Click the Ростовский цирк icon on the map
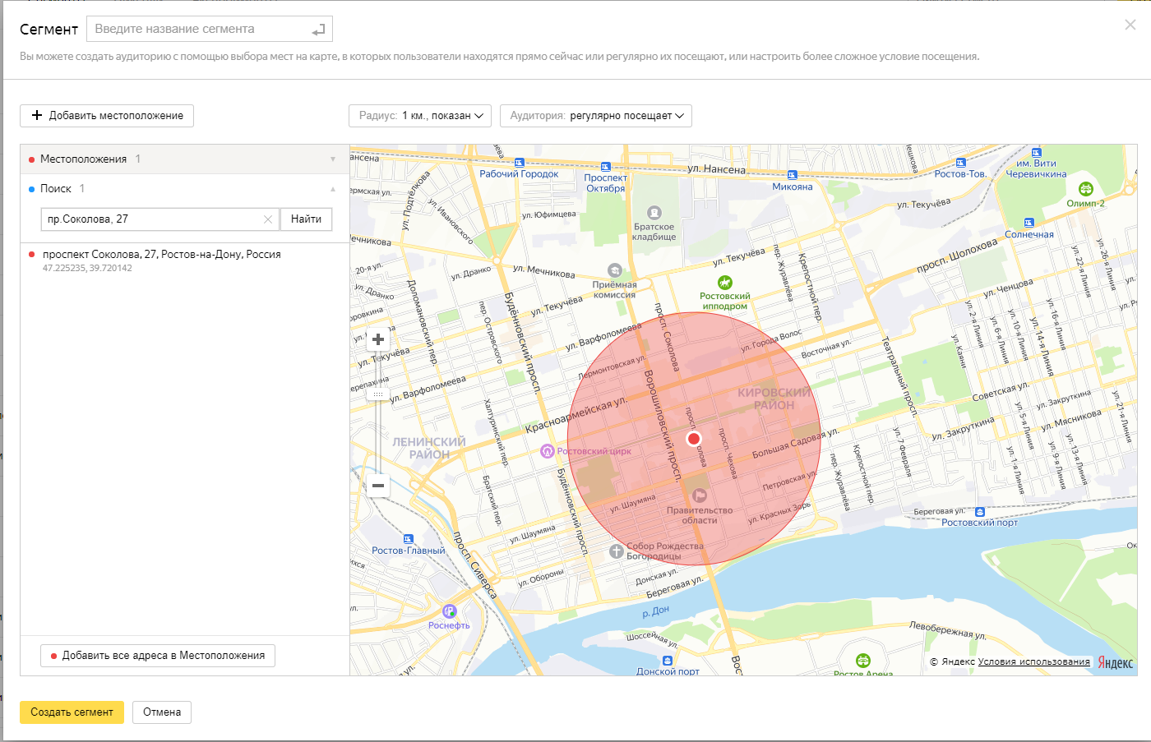This screenshot has width=1151, height=742. coord(548,451)
